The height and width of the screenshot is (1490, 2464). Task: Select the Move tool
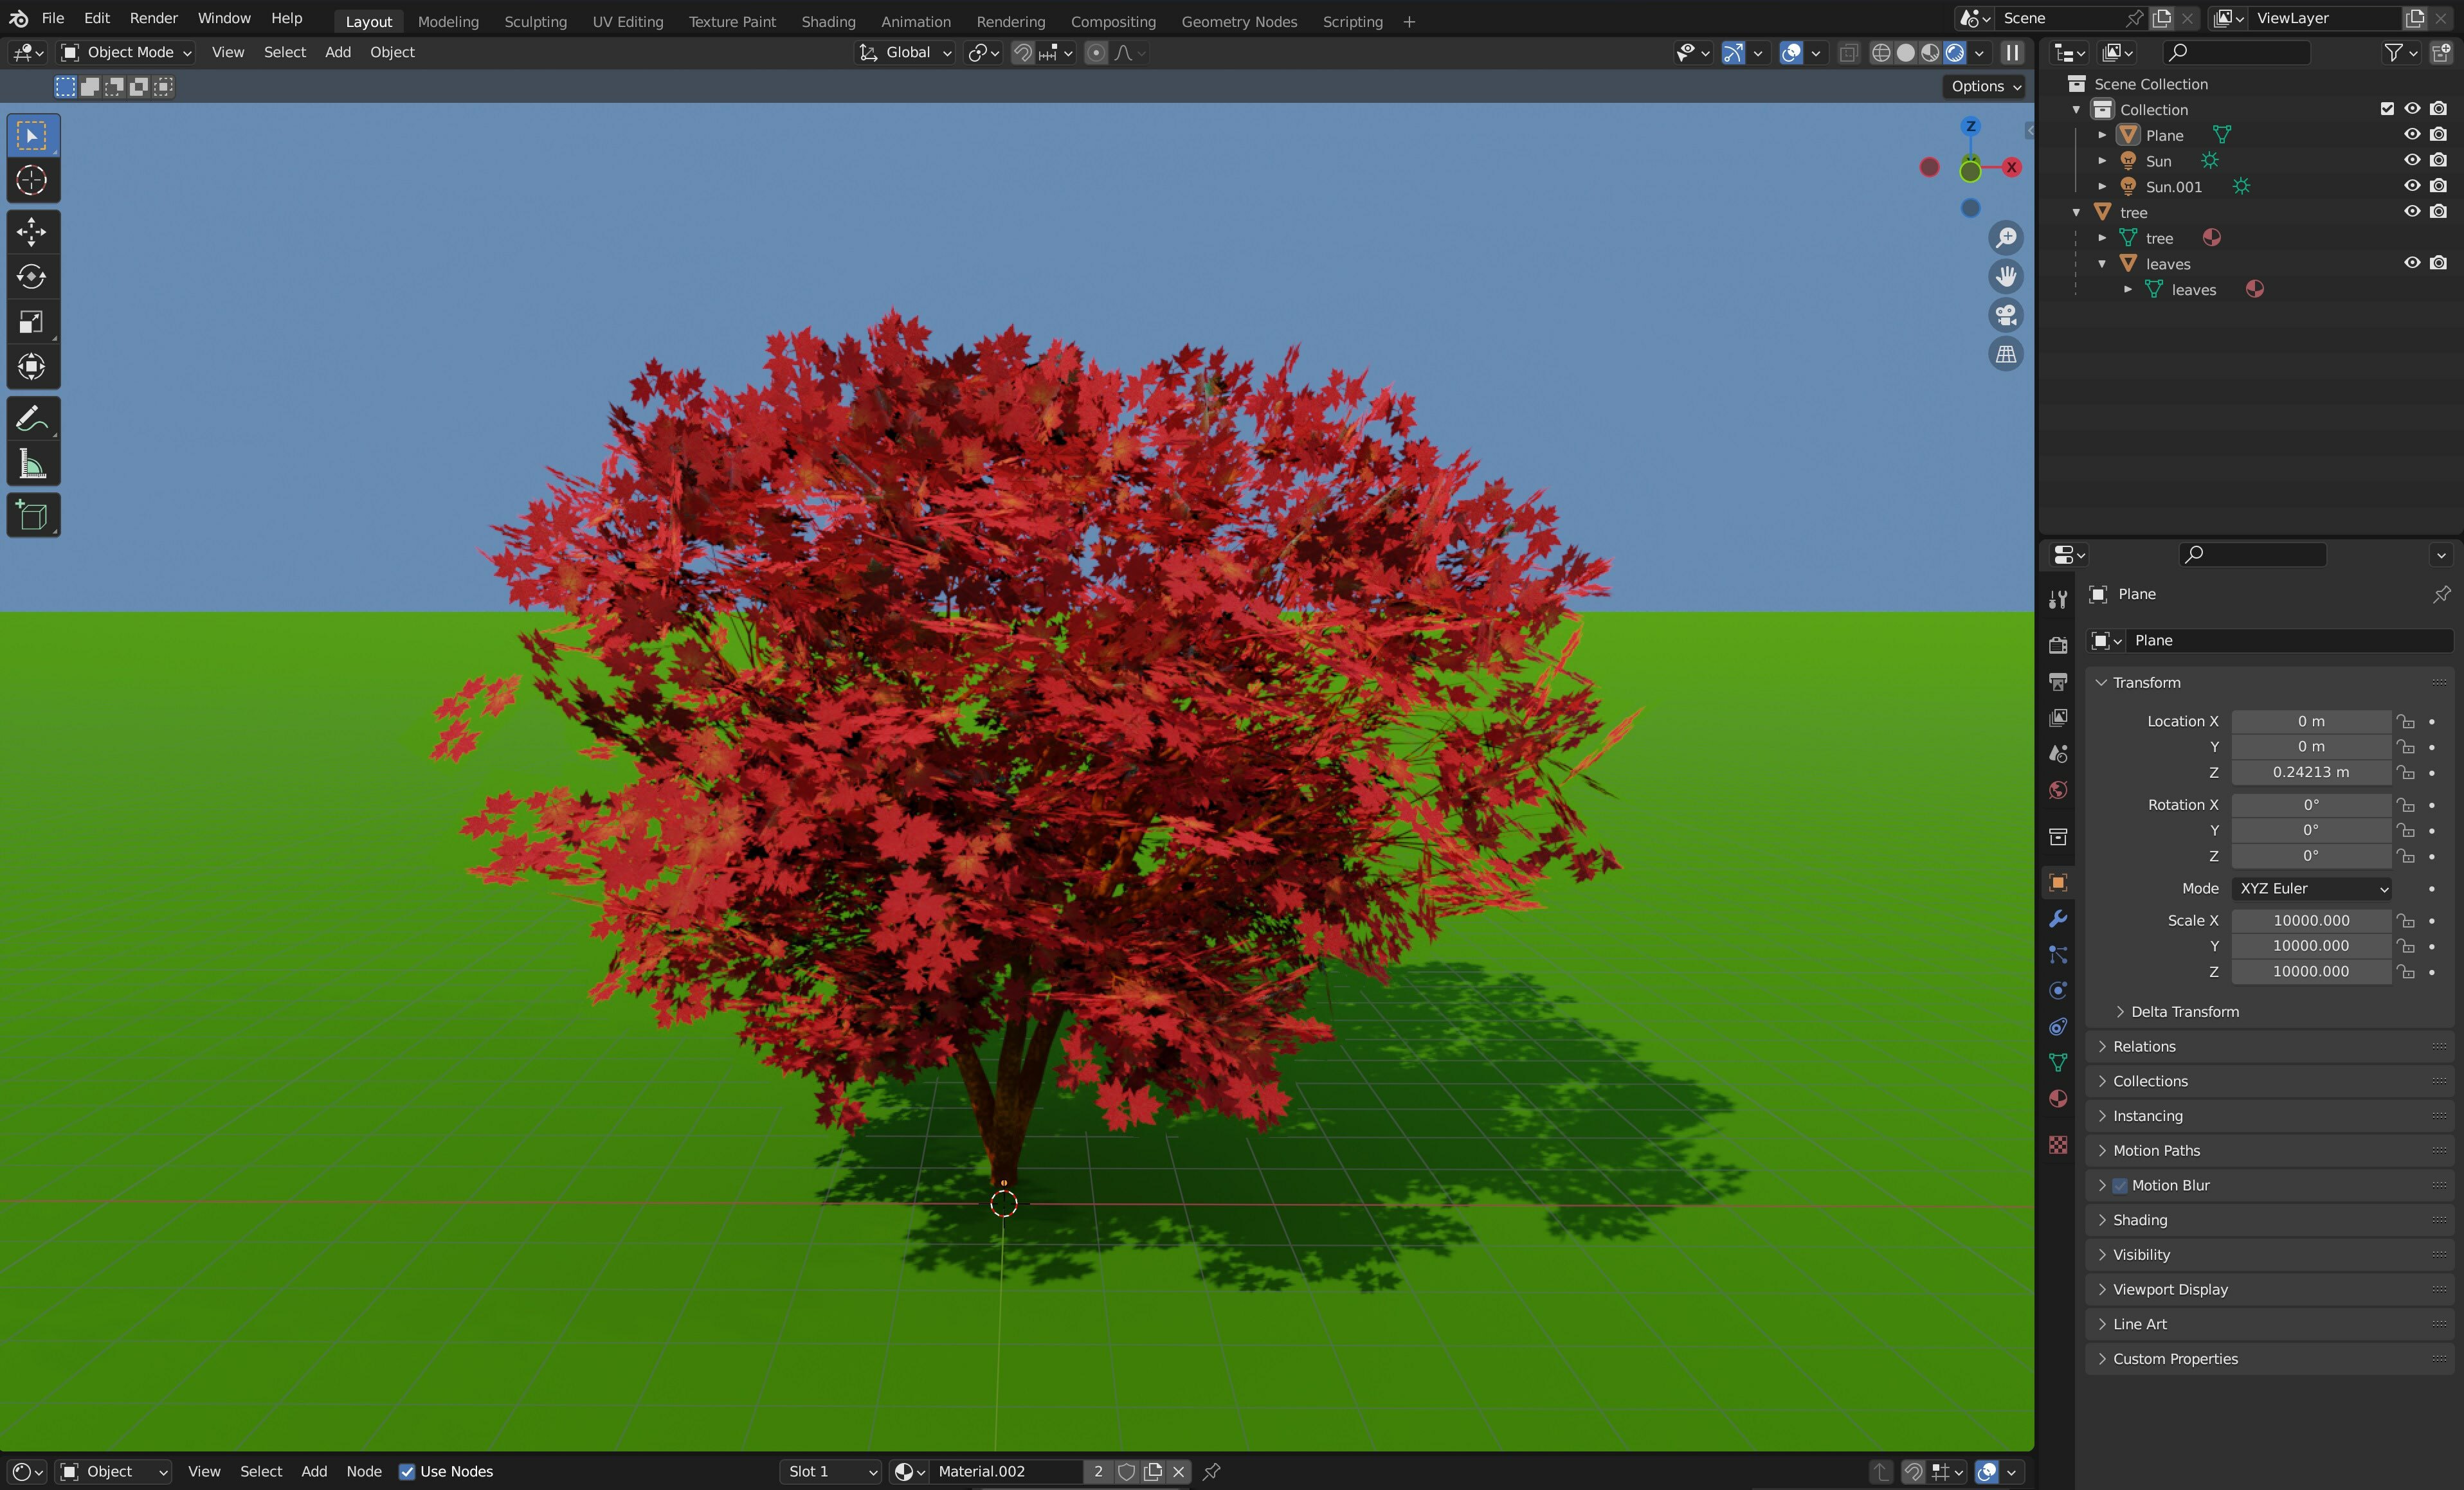pos(32,232)
